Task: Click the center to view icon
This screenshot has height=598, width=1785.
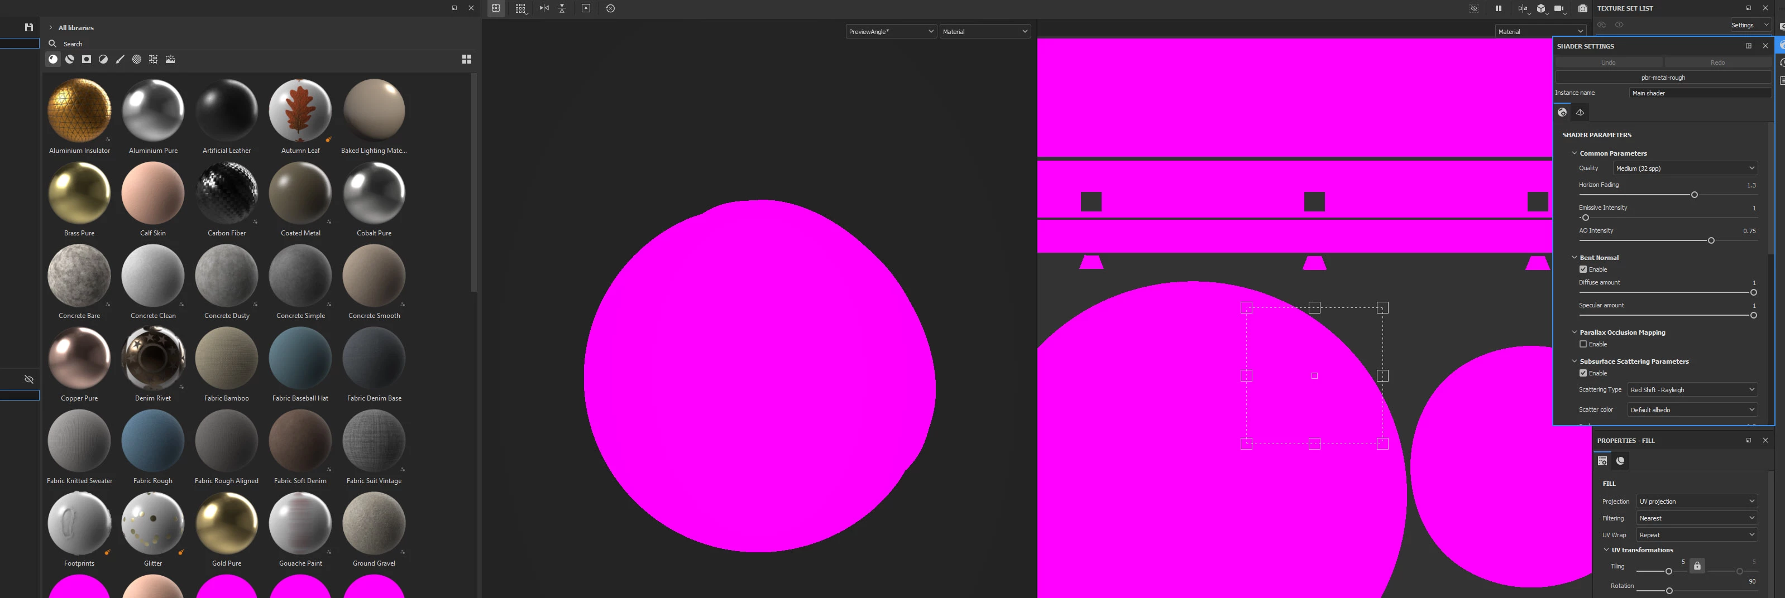Action: pyautogui.click(x=586, y=8)
